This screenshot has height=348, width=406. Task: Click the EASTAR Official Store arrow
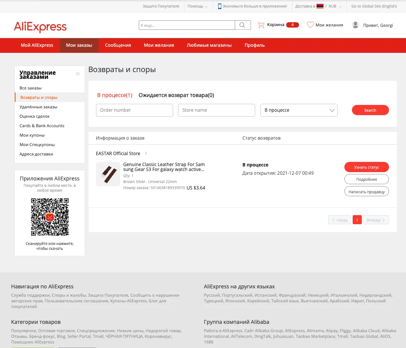(146, 153)
